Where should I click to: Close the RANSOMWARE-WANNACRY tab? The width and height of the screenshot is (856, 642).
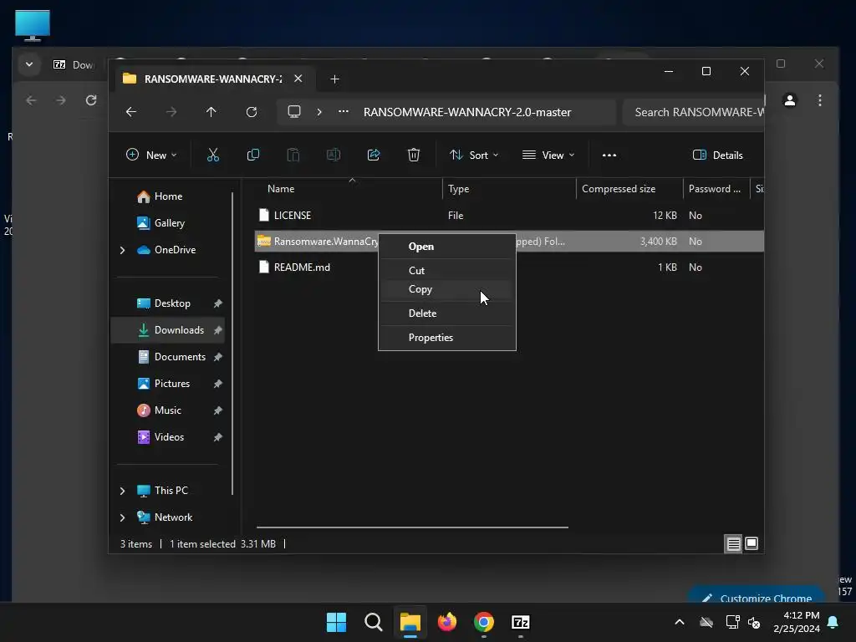(298, 79)
